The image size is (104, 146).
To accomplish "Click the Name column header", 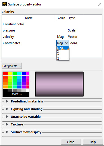I will (x=29, y=18).
